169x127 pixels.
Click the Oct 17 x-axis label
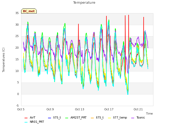click(x=109, y=109)
